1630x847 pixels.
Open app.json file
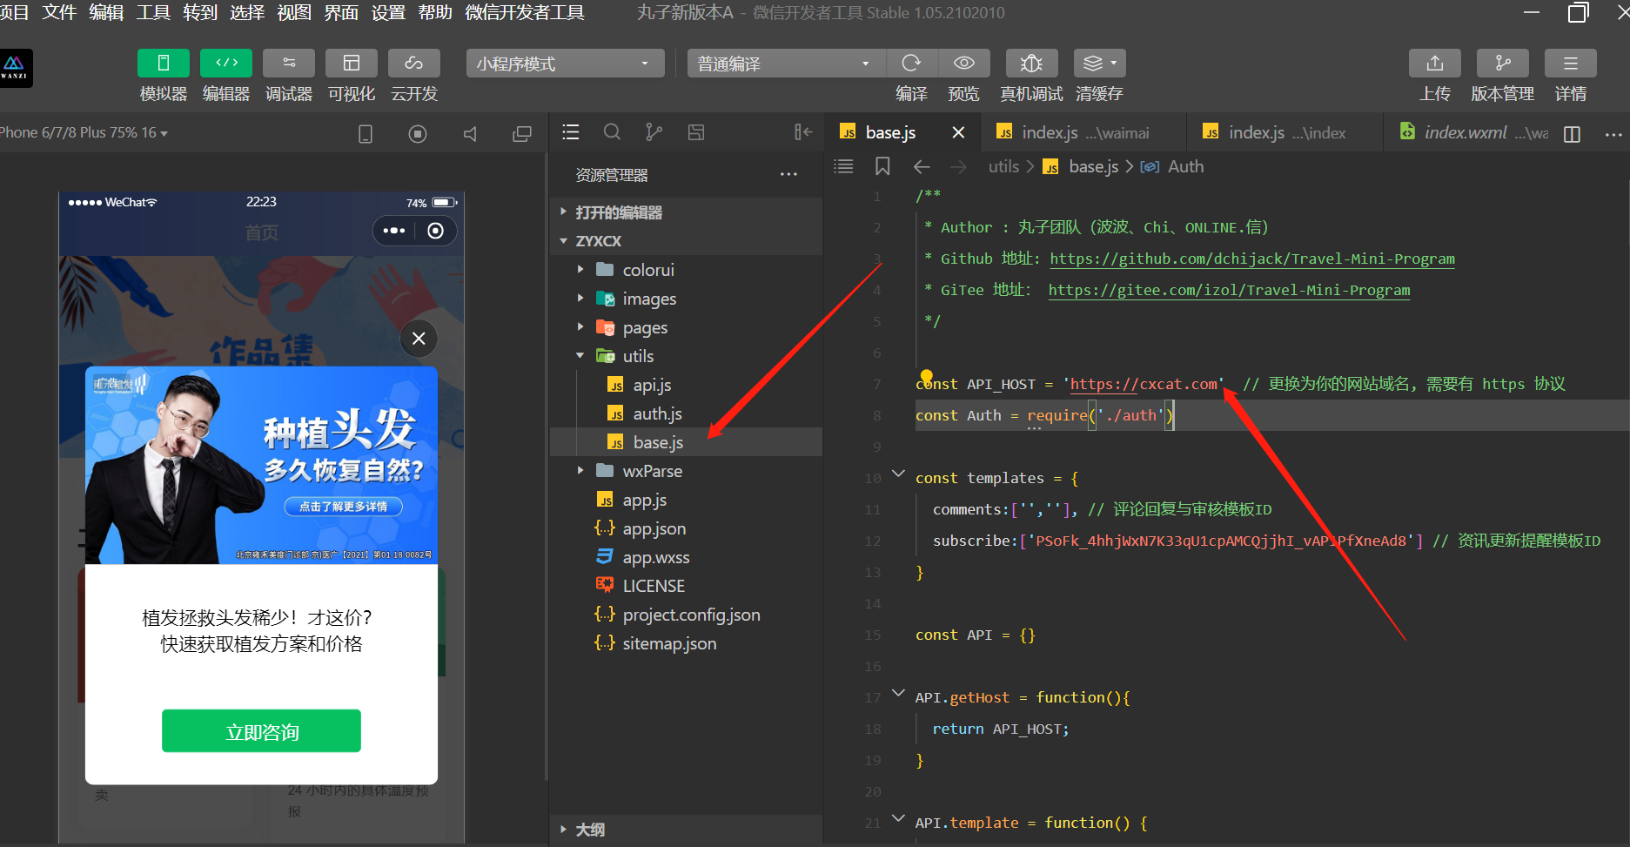[x=686, y=528]
